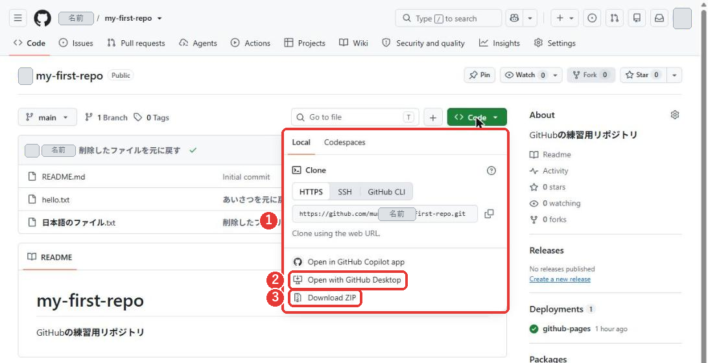Switch to the Issues tab
This screenshot has height=363, width=708.
click(x=77, y=43)
